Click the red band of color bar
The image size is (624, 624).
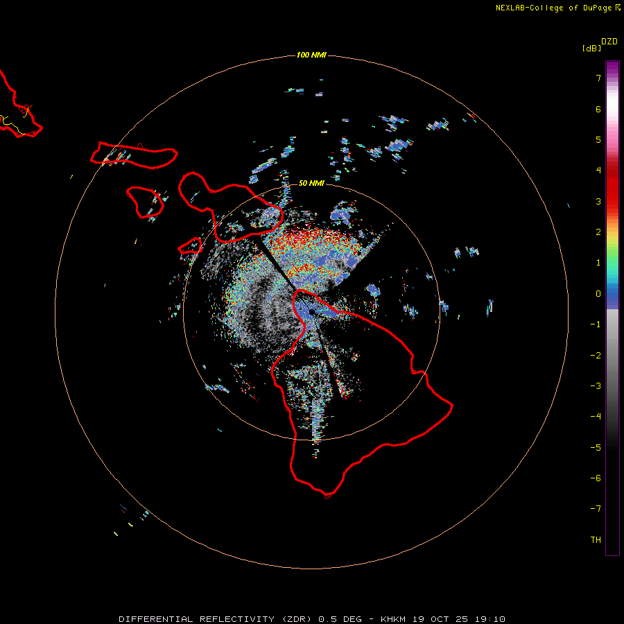(x=612, y=187)
